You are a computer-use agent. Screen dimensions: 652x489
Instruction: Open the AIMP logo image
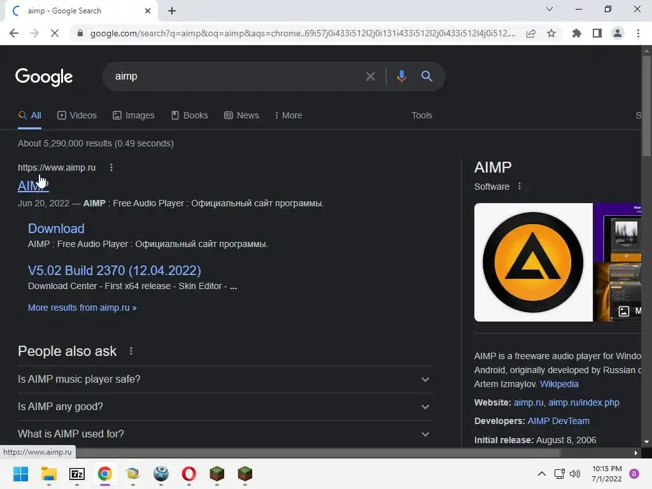click(x=533, y=262)
